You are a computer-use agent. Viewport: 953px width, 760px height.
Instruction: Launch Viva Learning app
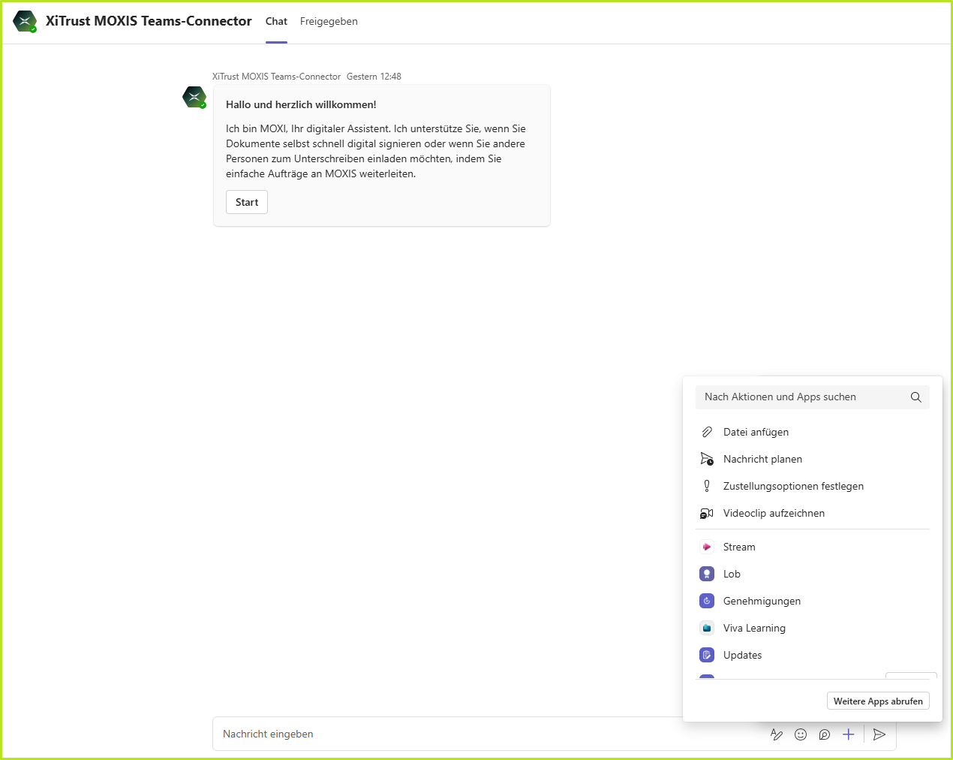[x=753, y=628]
